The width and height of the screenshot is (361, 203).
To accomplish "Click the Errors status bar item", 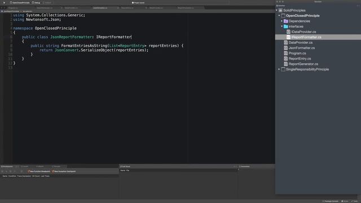I will click(x=345, y=201).
